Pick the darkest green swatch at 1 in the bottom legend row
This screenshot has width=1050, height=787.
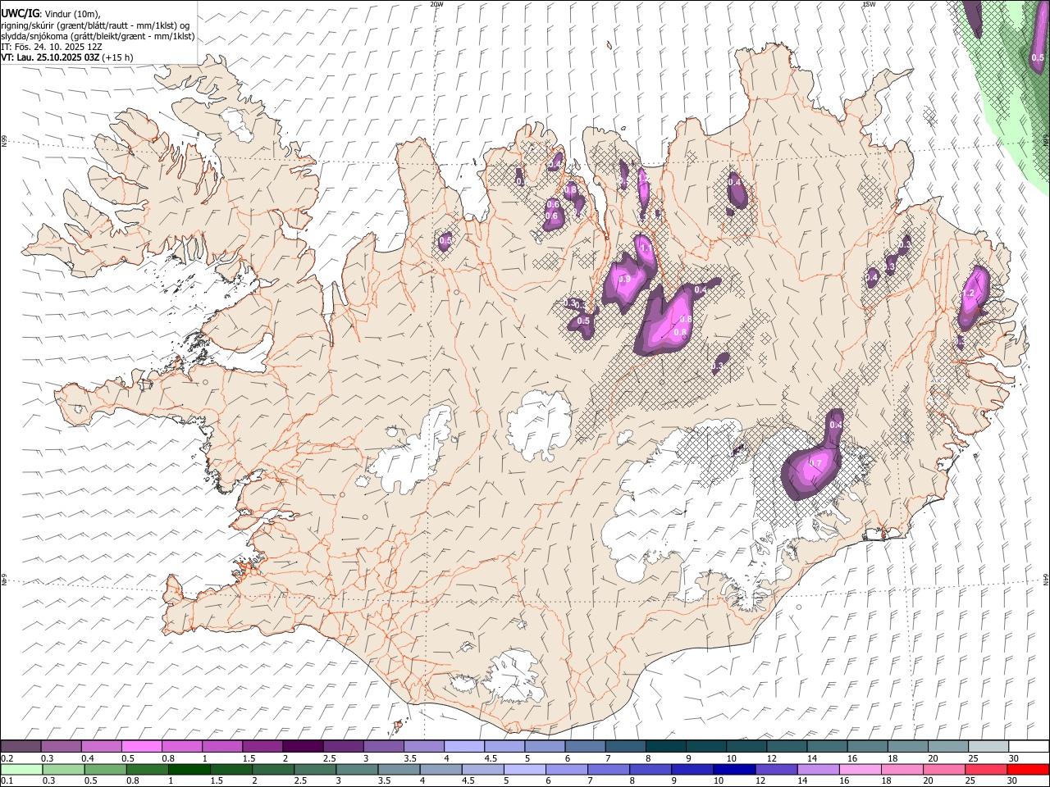(189, 769)
